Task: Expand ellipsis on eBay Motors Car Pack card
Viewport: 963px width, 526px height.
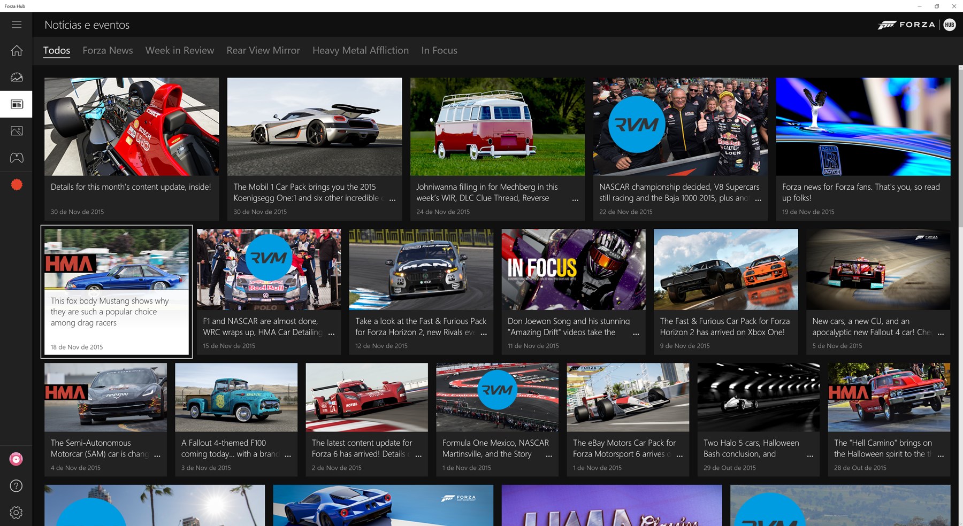Action: (x=679, y=455)
